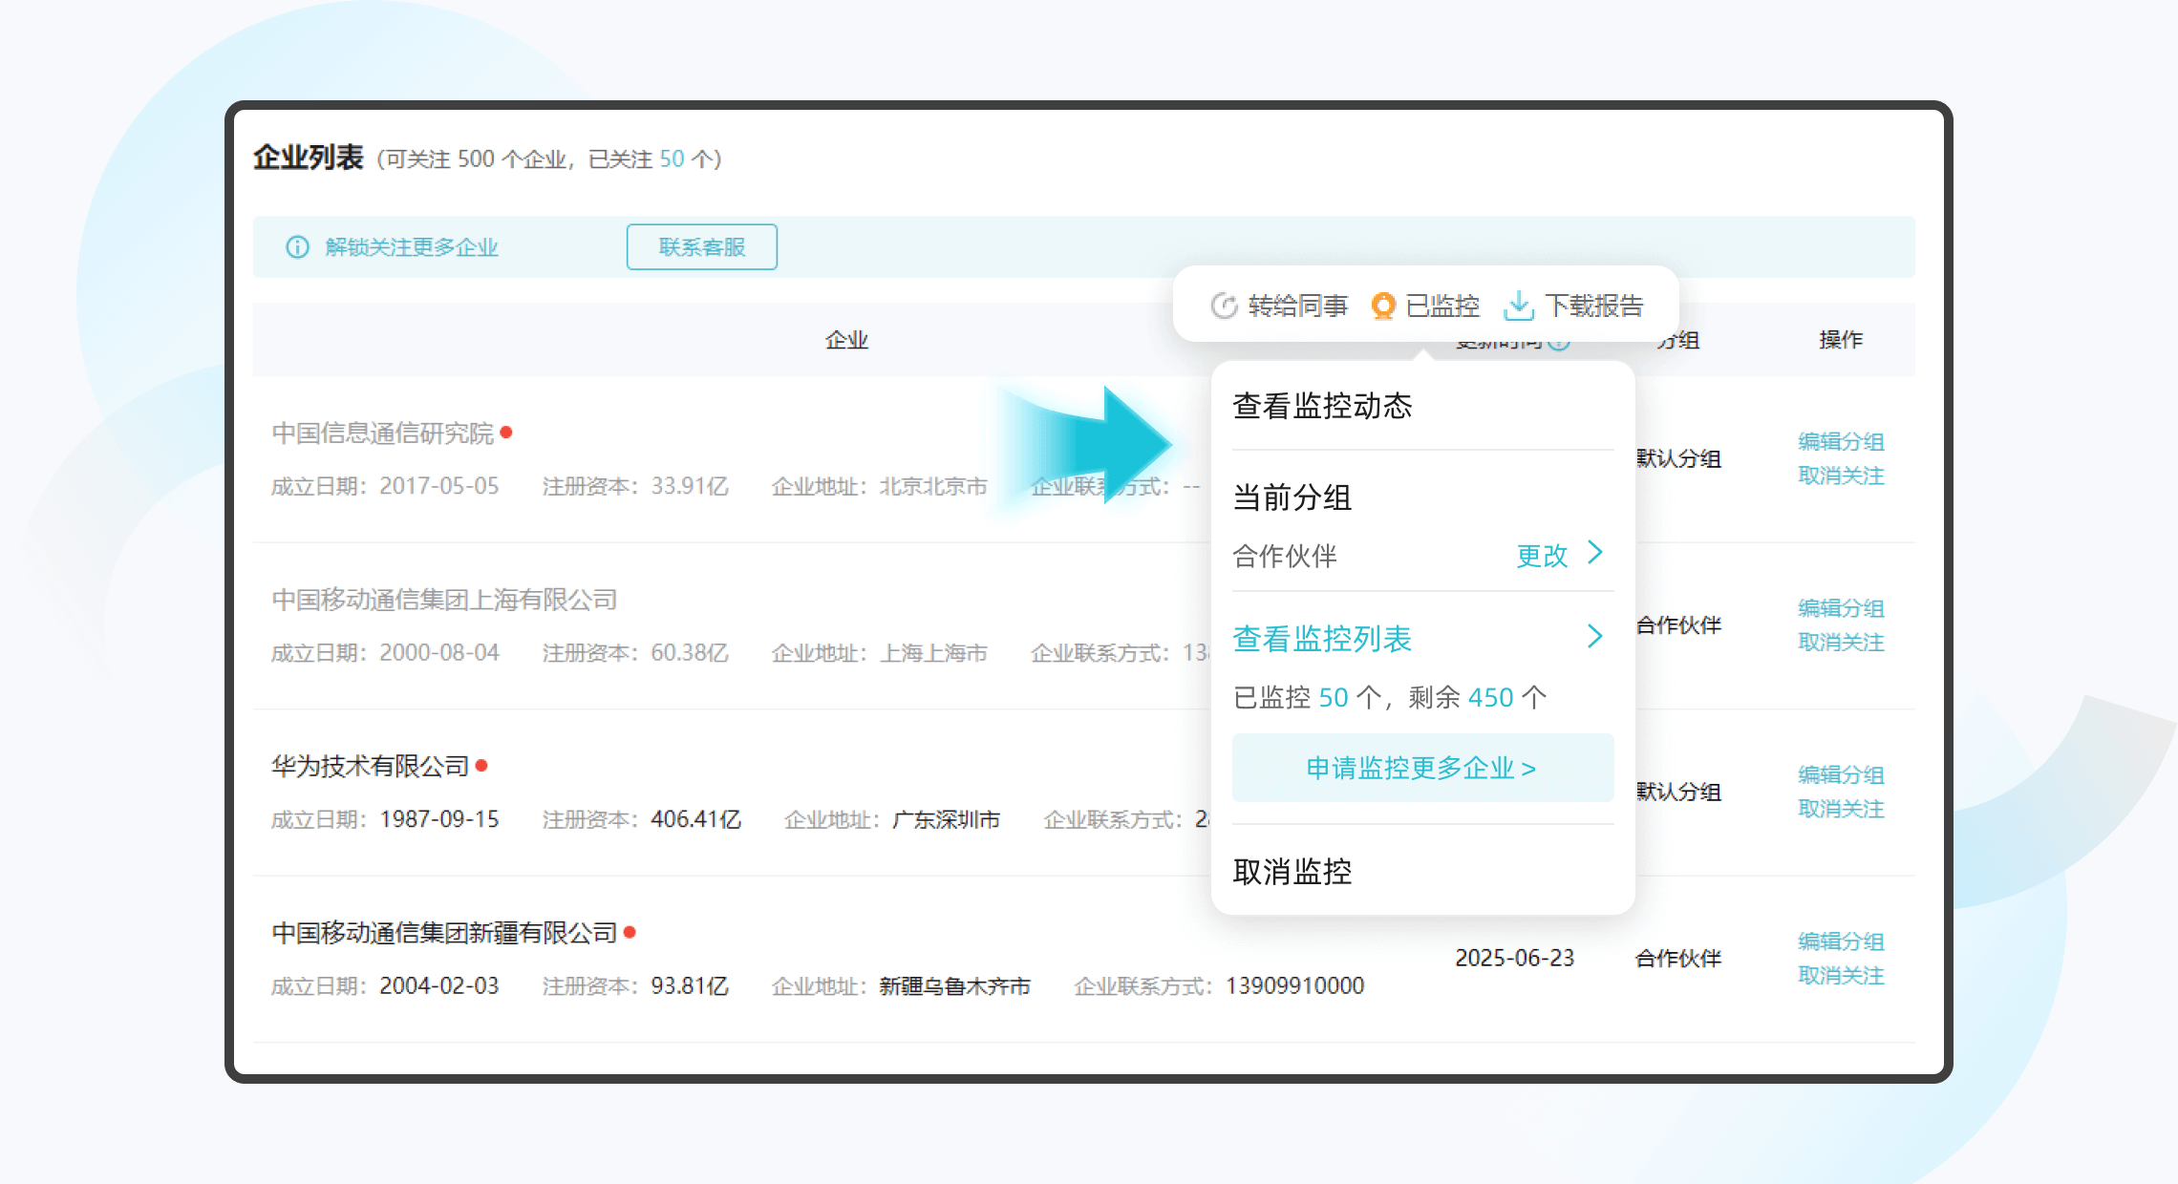Image resolution: width=2178 pixels, height=1184 pixels.
Task: Click the 转给同事 label
Action: pyautogui.click(x=1297, y=306)
